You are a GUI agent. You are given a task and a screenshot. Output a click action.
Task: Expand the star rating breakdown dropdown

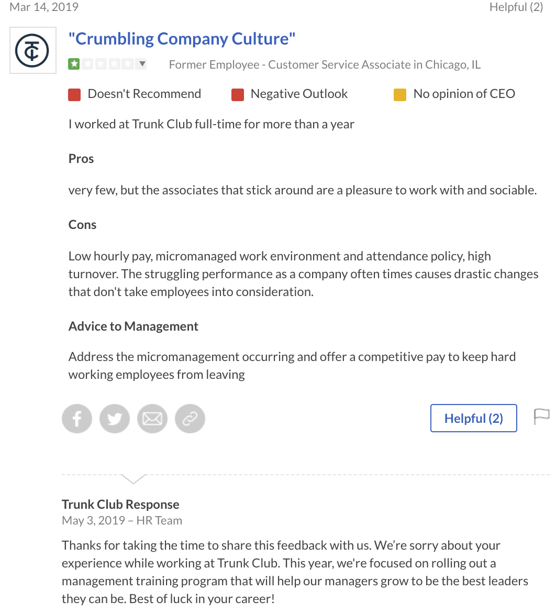click(142, 63)
